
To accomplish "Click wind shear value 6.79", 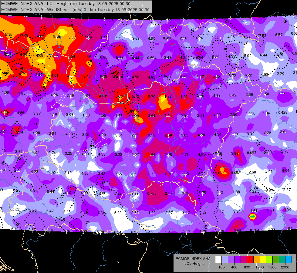I will (x=23, y=74).
